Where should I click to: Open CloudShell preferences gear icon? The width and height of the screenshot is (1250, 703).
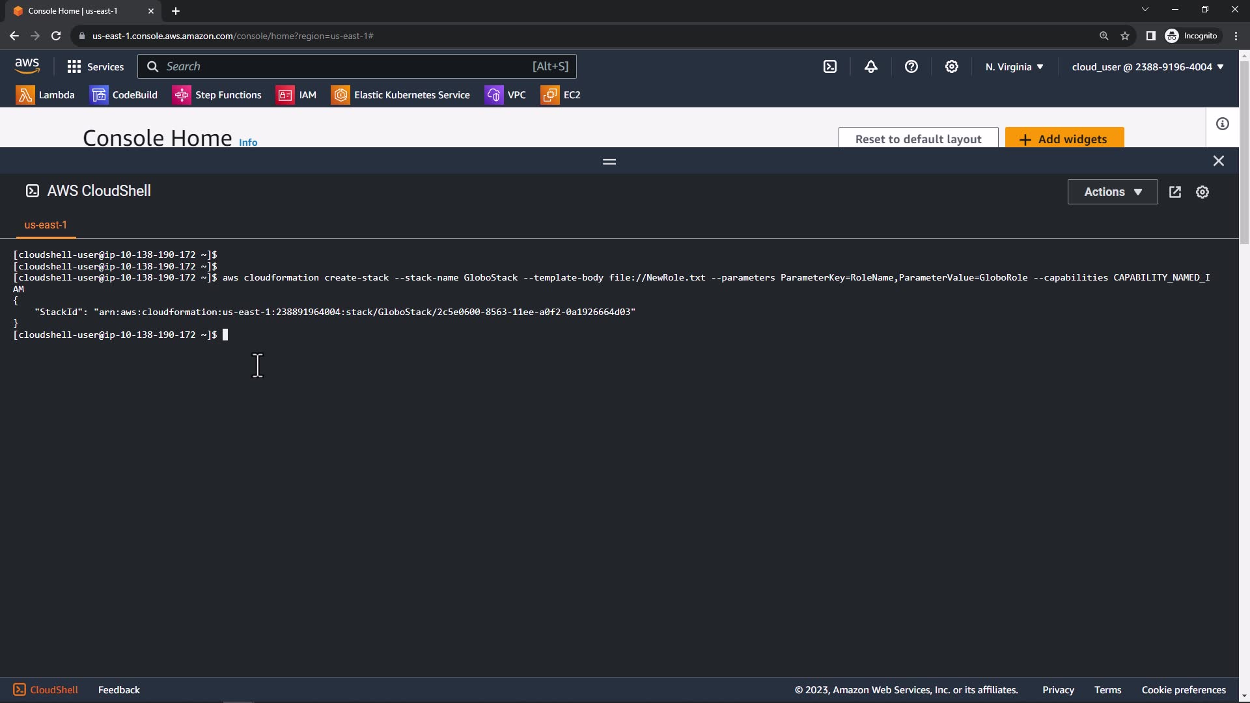[x=1202, y=192]
